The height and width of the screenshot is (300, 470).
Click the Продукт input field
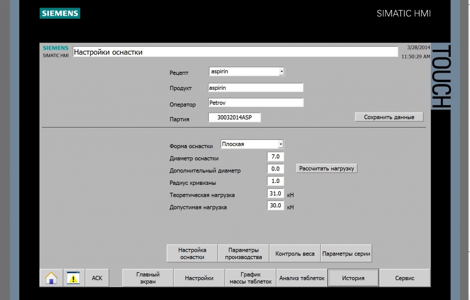(x=255, y=88)
